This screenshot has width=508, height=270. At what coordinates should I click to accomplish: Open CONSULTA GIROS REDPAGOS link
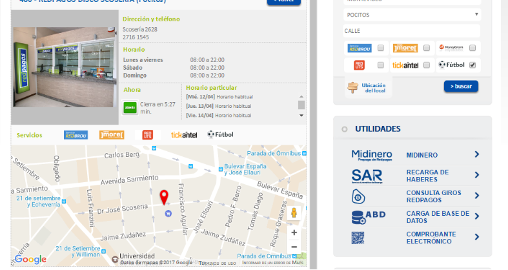tap(434, 196)
